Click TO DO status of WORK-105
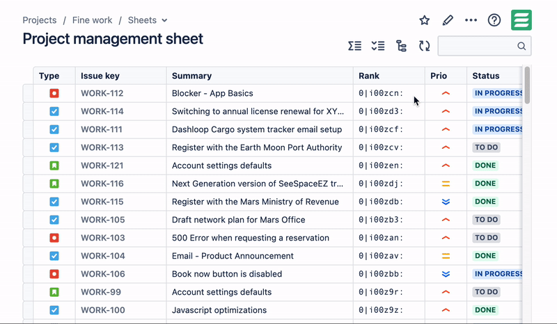 click(486, 220)
